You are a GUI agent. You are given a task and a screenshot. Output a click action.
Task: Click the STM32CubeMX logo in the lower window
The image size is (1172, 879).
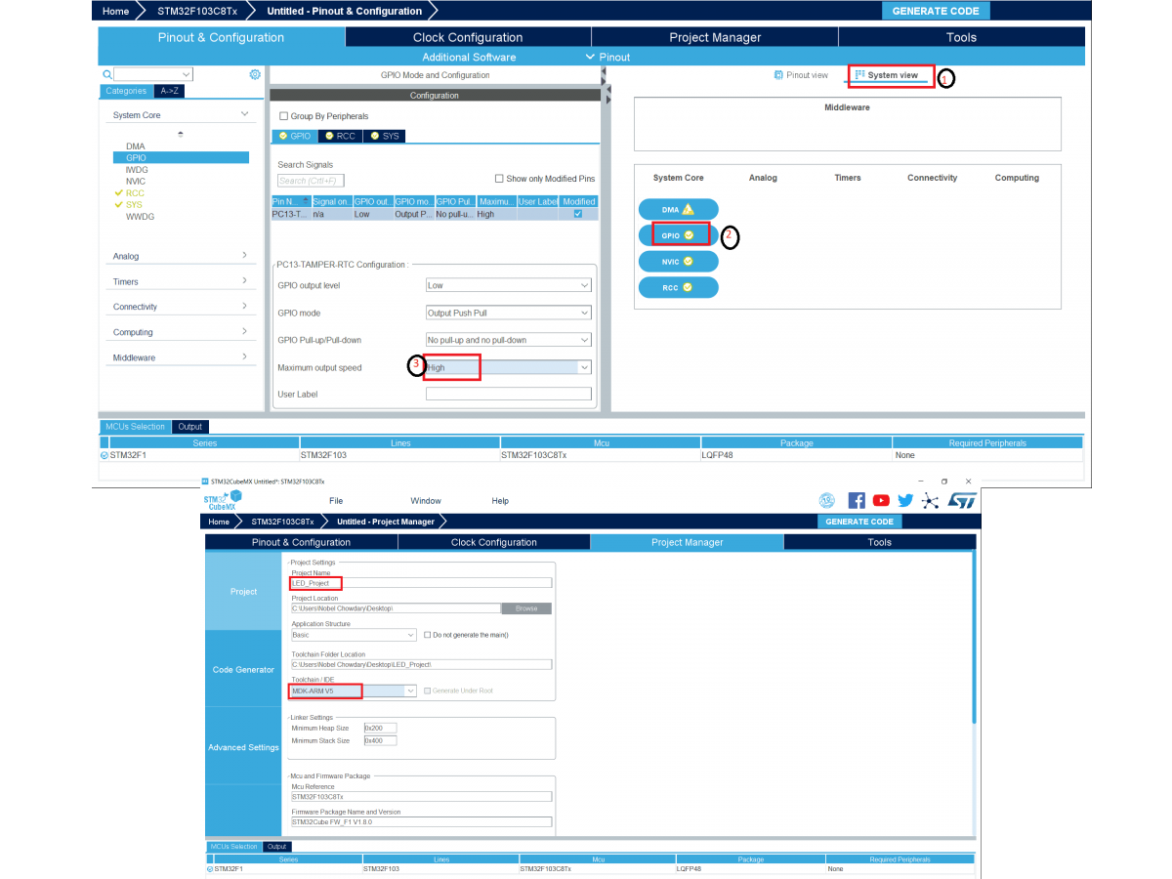click(222, 500)
